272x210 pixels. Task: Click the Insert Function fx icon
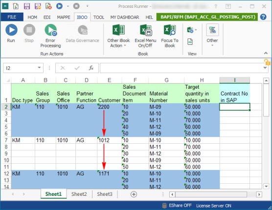tap(91, 68)
